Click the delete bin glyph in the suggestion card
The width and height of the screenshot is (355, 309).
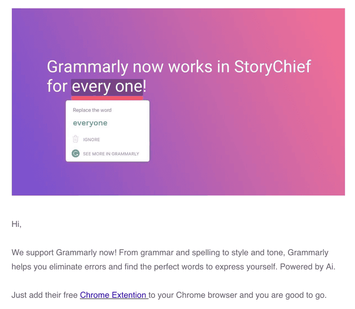[75, 139]
